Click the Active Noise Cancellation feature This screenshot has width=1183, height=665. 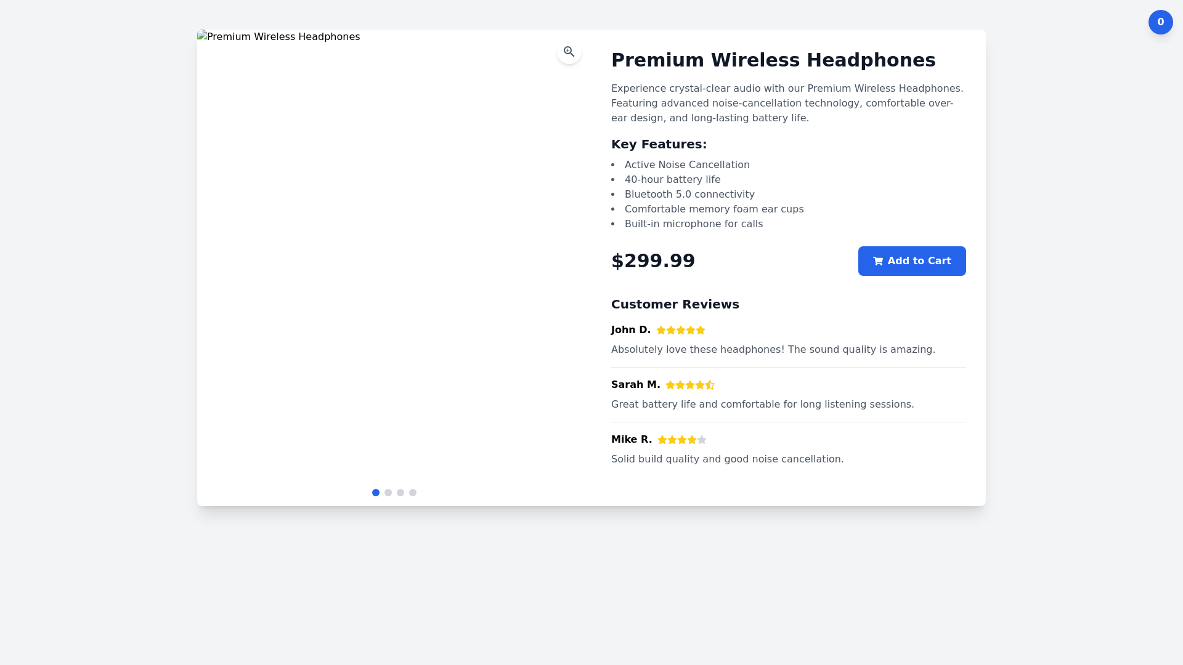tap(686, 165)
